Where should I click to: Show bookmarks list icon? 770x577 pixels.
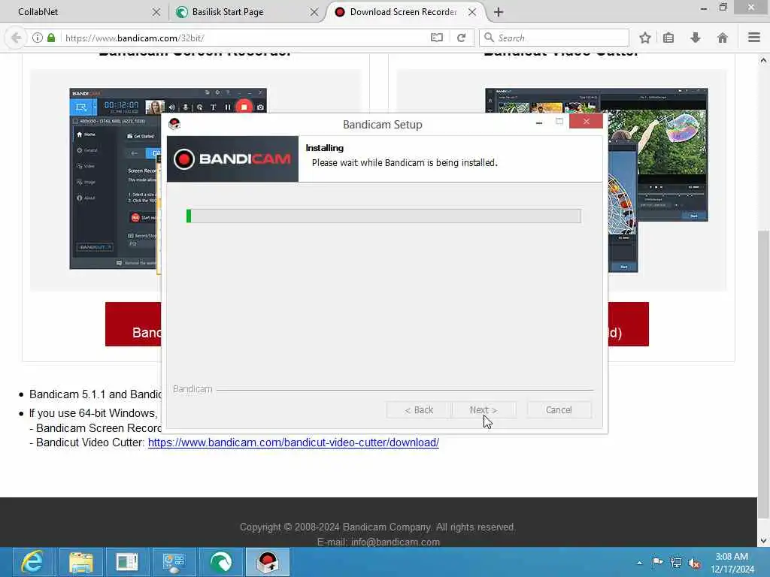pyautogui.click(x=668, y=38)
